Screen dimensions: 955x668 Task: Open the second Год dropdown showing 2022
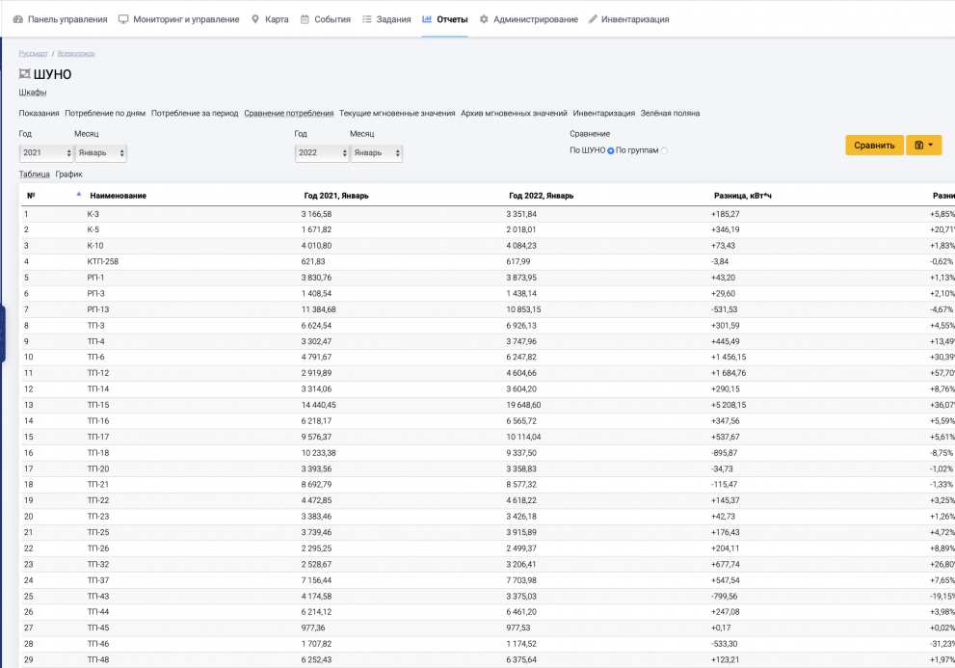pyautogui.click(x=321, y=152)
